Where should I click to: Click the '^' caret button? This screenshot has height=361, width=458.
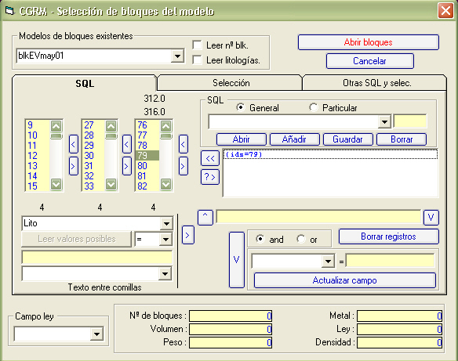pos(205,217)
